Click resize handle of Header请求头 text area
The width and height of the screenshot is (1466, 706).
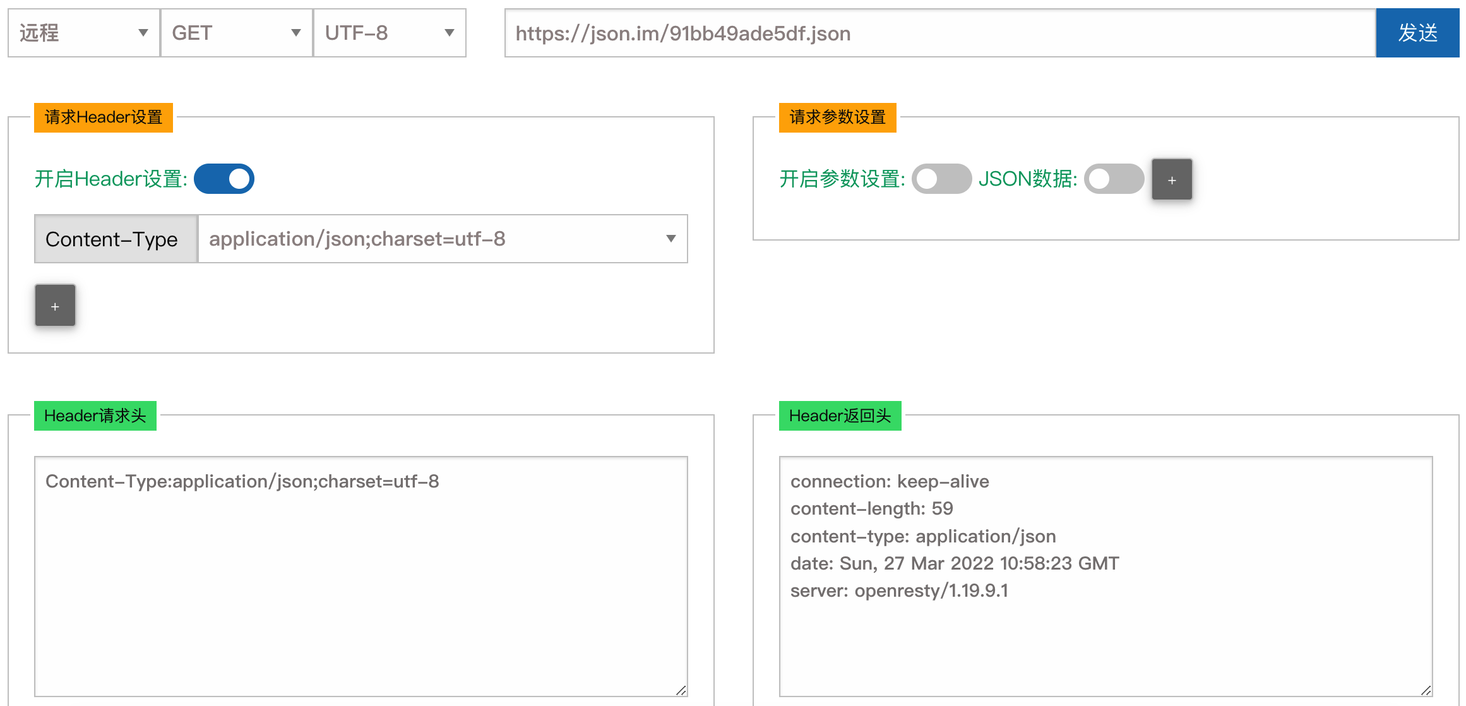[x=681, y=690]
